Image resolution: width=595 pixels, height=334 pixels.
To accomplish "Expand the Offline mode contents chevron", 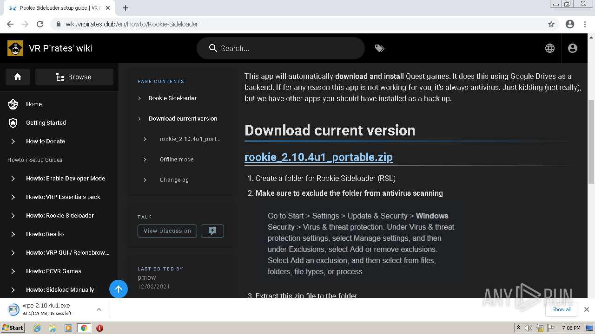I will [145, 160].
